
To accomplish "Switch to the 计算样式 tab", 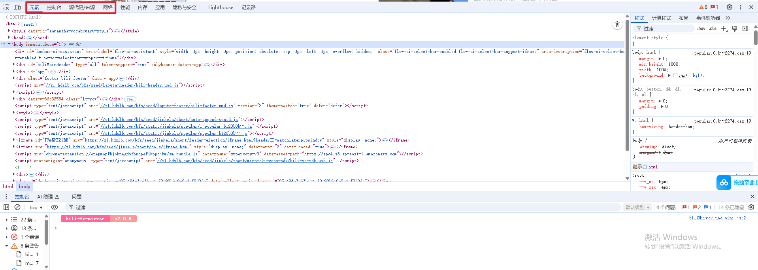I will (662, 18).
